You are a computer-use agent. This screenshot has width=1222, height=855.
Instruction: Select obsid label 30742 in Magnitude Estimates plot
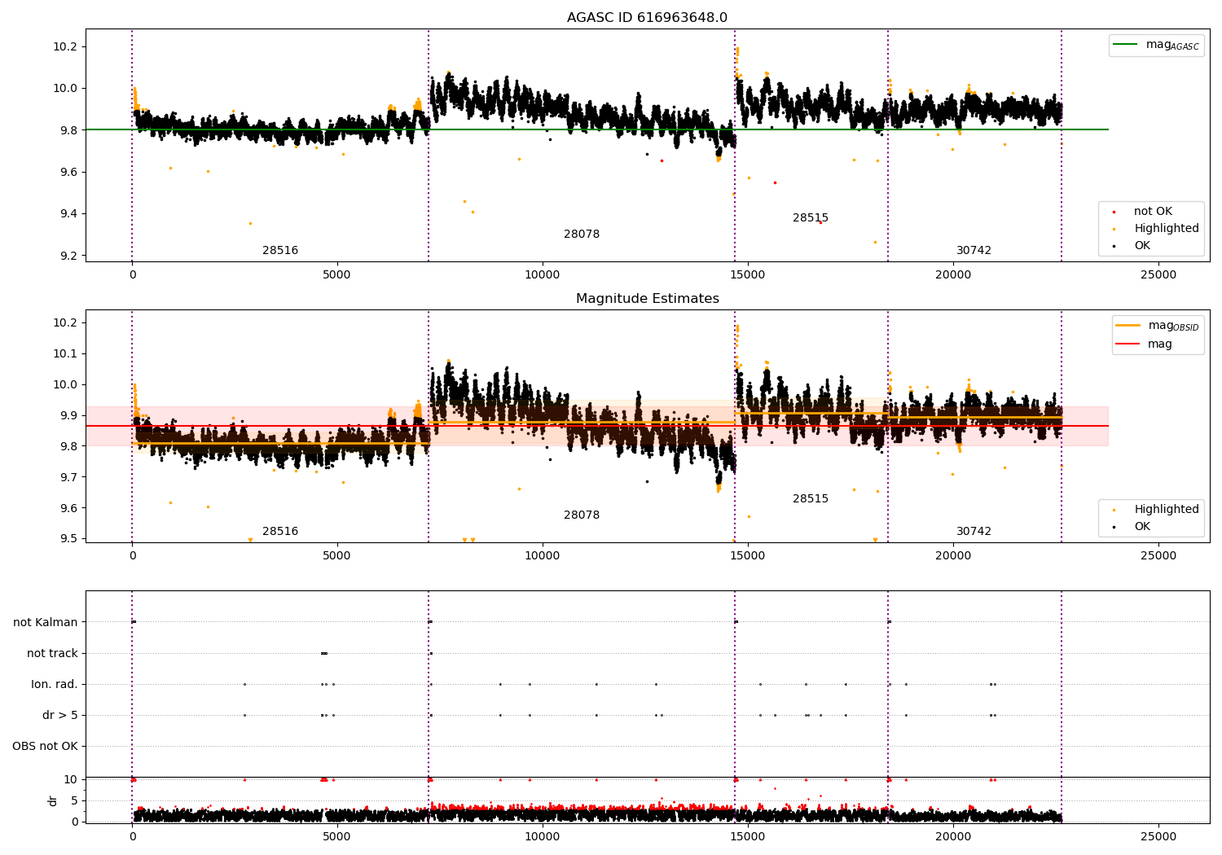pos(974,532)
